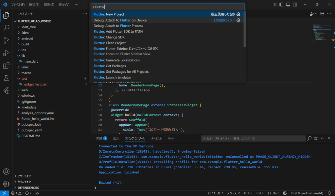335x196 pixels.
Task: Click the command palette input field
Action: click(167, 7)
